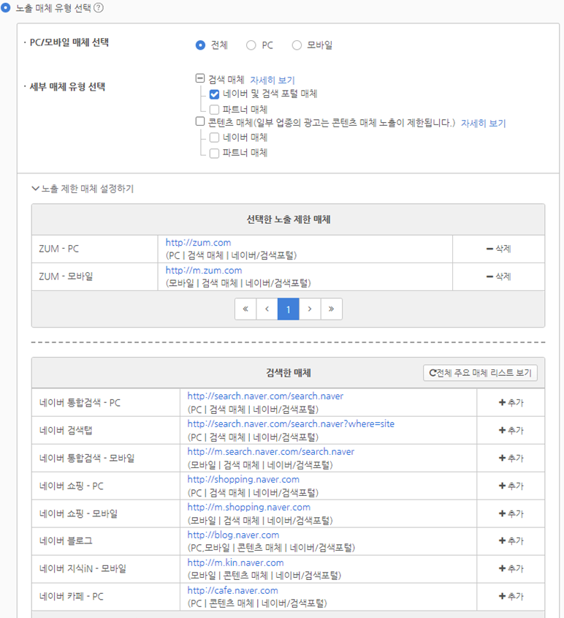Add 네이버 통합검색 - PC to restricted list
This screenshot has height=618, width=564.
tap(511, 402)
